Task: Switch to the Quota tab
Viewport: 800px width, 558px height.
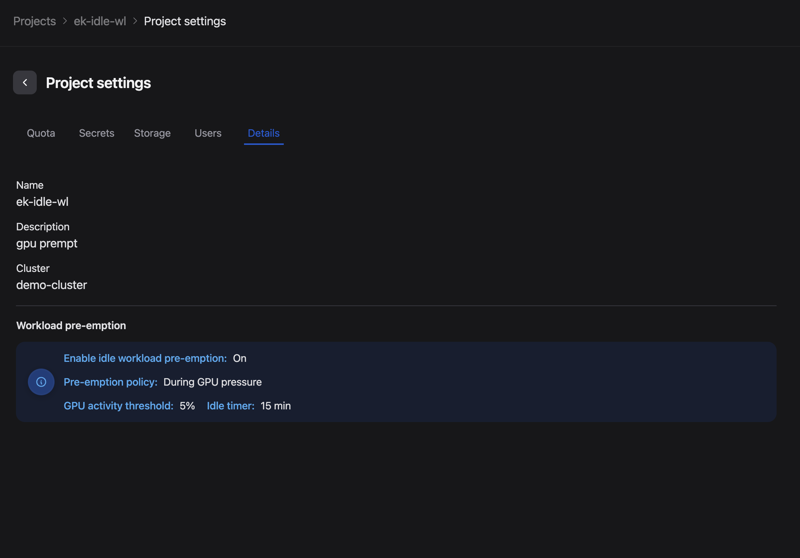Action: [41, 133]
